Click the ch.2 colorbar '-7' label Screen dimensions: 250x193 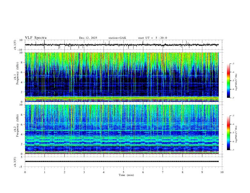tap(233, 150)
